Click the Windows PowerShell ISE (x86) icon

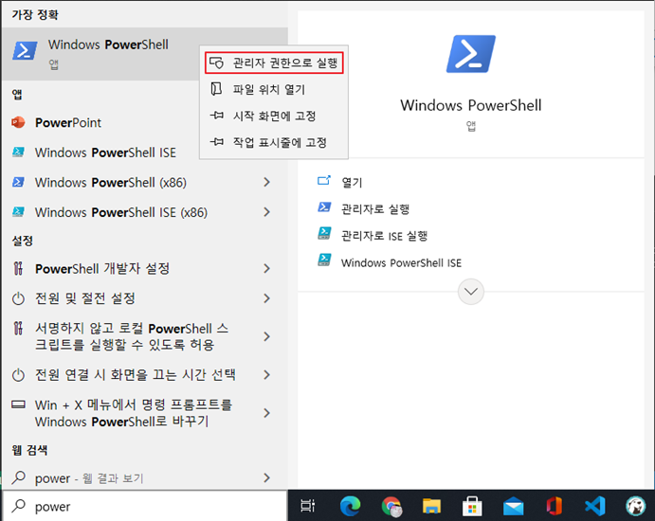point(18,212)
